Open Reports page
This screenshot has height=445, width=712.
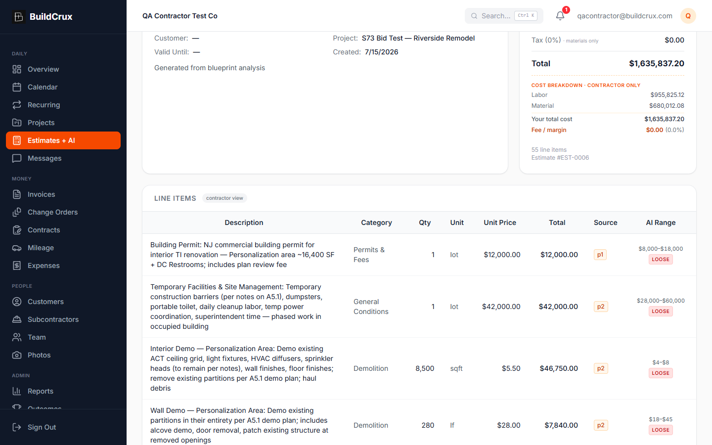tap(63, 391)
